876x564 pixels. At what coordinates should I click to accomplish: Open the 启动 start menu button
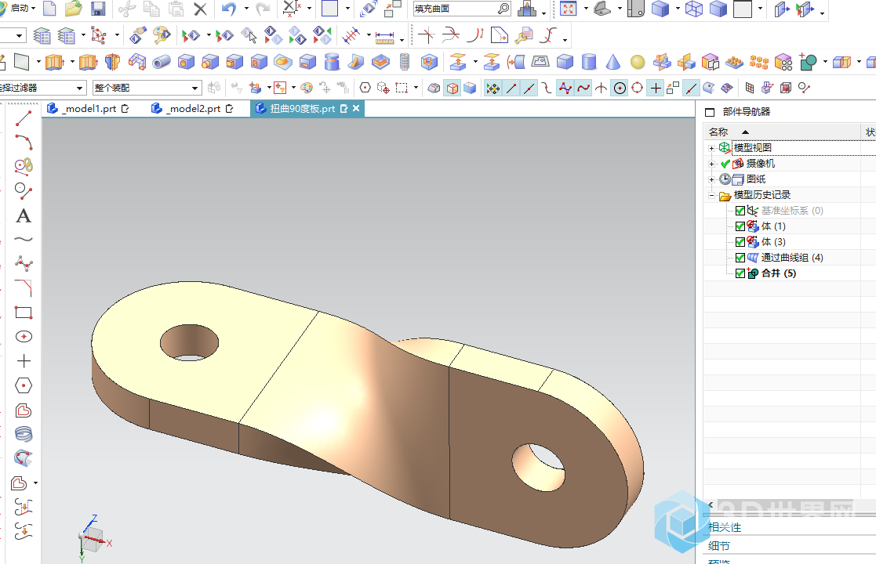pyautogui.click(x=19, y=8)
